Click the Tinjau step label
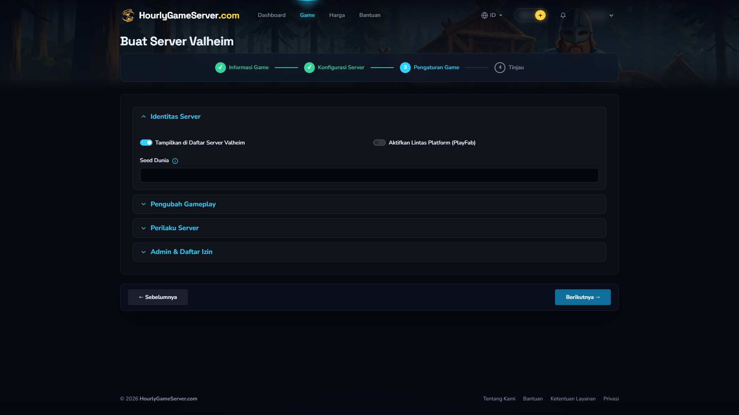Viewport: 739px width, 415px height. point(516,68)
